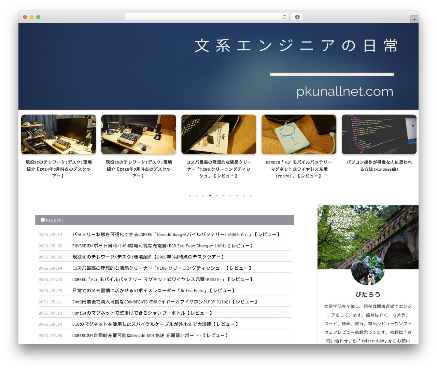Open the yurila shampoo bottle post

pos(143,313)
